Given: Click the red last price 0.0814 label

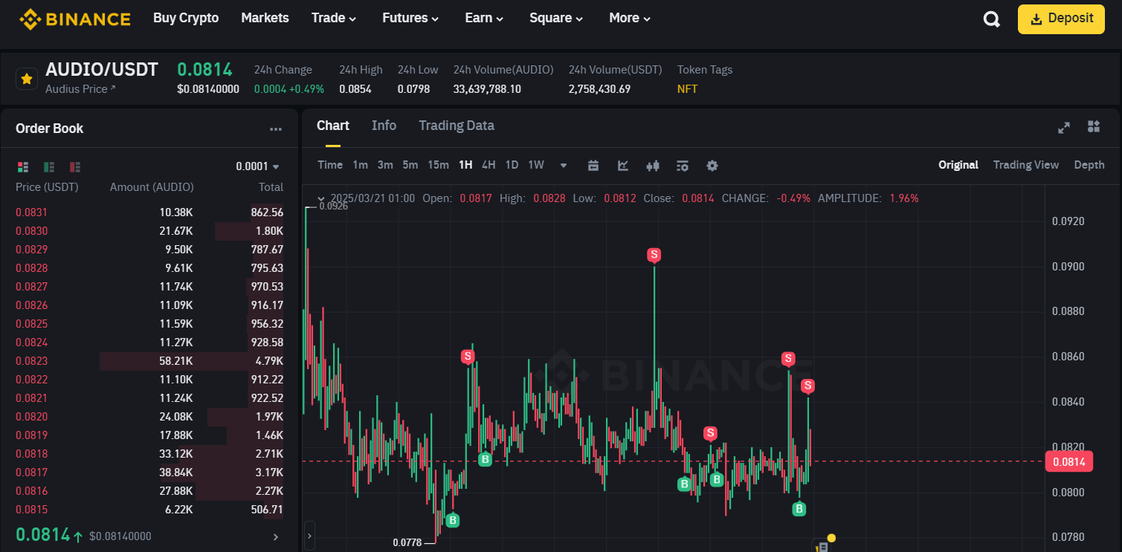Looking at the screenshot, I should tap(1068, 461).
